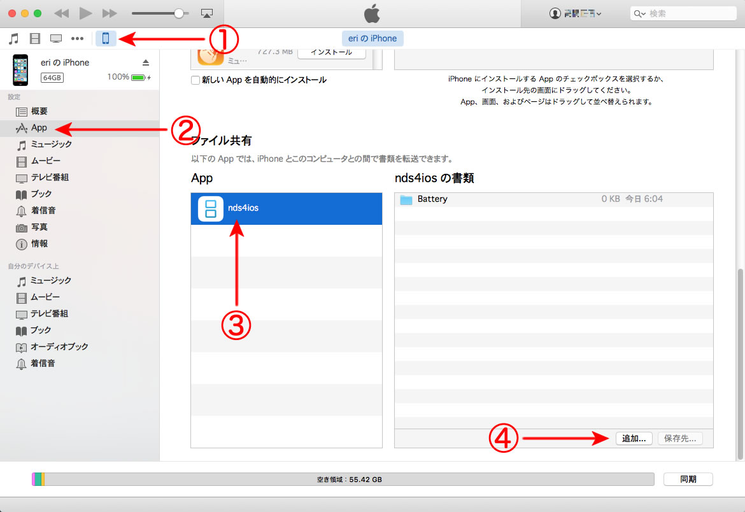Open テレビ番組 under 自分のデバイス上
This screenshot has width=745, height=512.
point(80,314)
